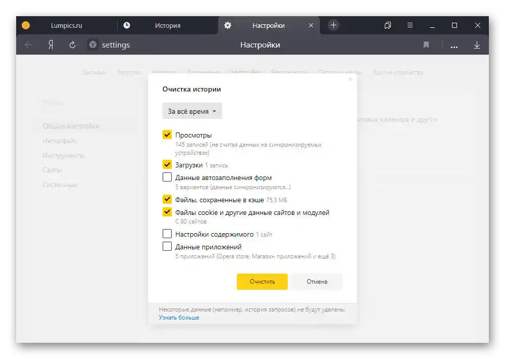Close the Настройки tab

click(x=311, y=25)
